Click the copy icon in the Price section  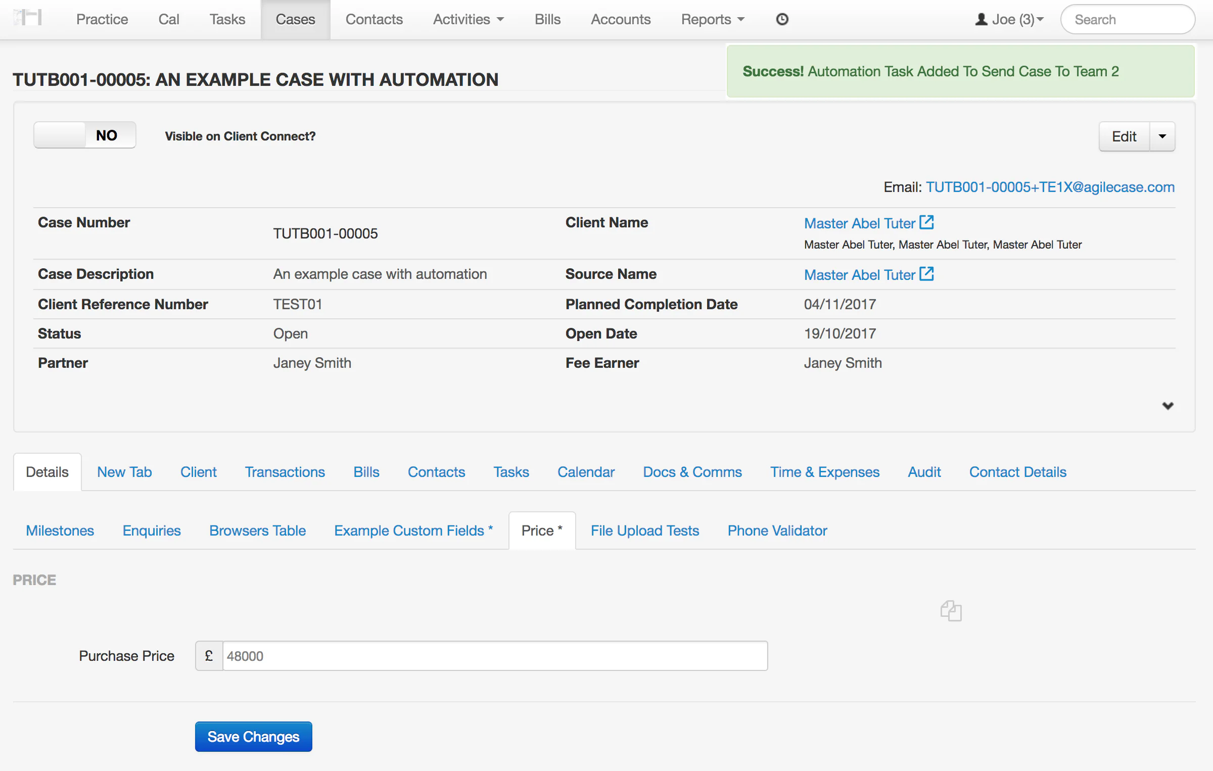(x=951, y=611)
